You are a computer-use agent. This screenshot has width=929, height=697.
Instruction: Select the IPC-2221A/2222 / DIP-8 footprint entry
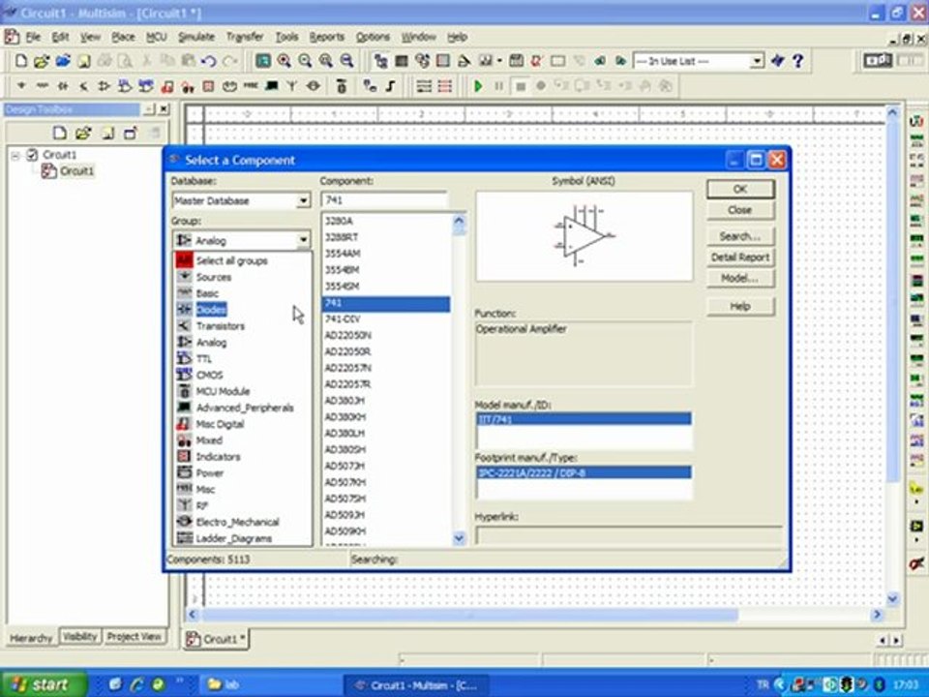(584, 473)
